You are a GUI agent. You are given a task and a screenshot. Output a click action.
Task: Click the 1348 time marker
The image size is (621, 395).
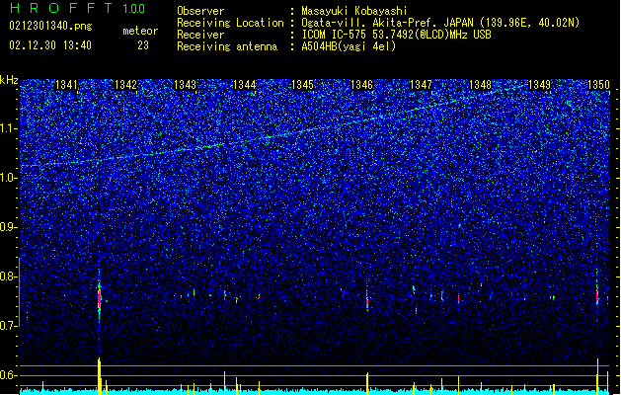pos(480,85)
